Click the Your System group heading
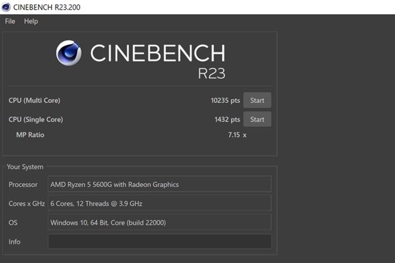 click(25, 167)
